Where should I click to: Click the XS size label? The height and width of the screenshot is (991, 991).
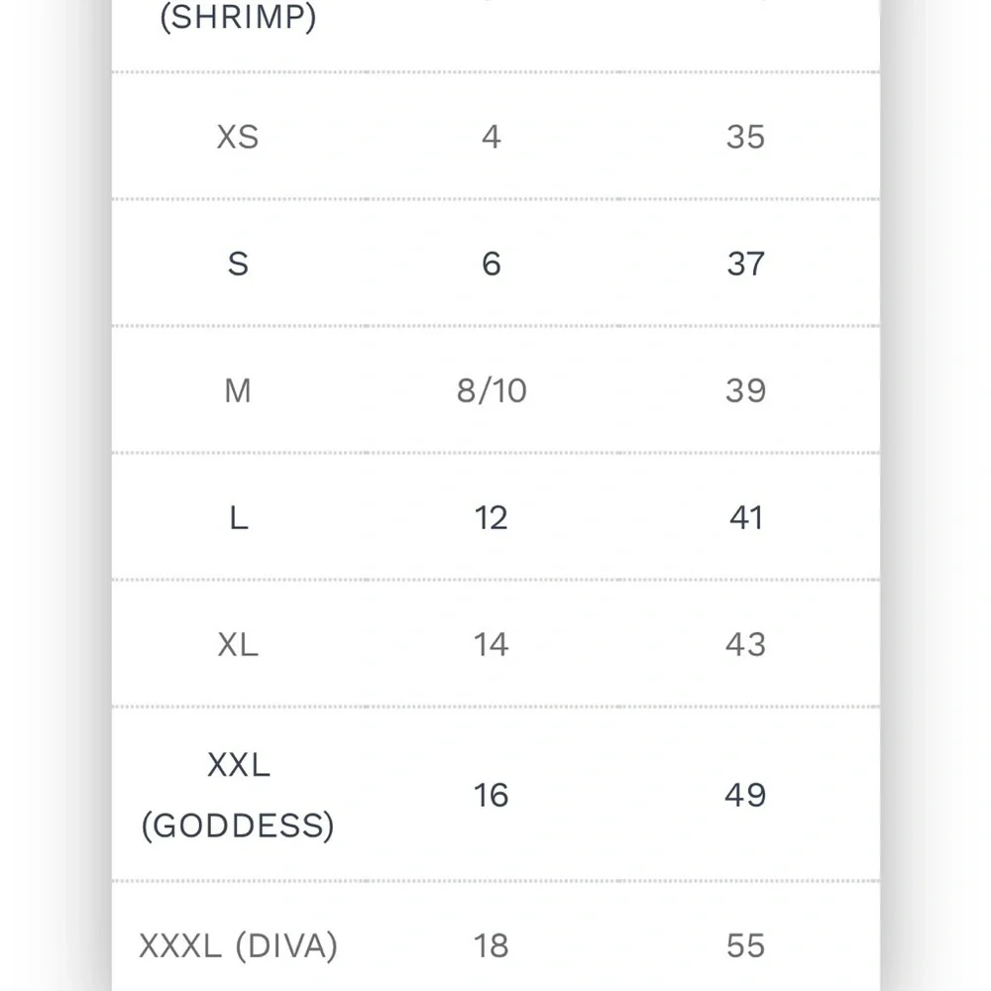click(238, 137)
